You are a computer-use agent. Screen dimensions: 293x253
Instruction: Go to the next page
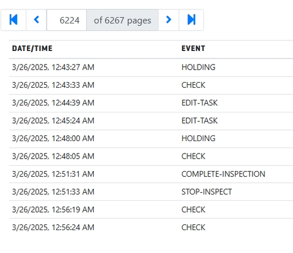(169, 20)
